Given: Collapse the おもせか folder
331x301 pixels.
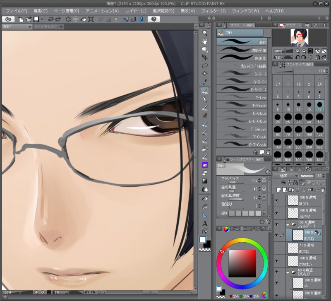Looking at the screenshot, I should coord(288,273).
